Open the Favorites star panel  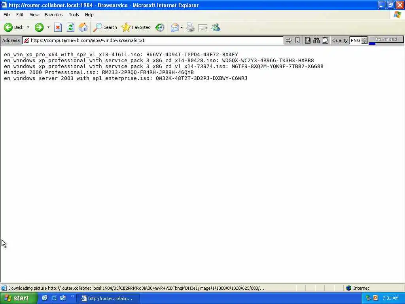point(136,27)
